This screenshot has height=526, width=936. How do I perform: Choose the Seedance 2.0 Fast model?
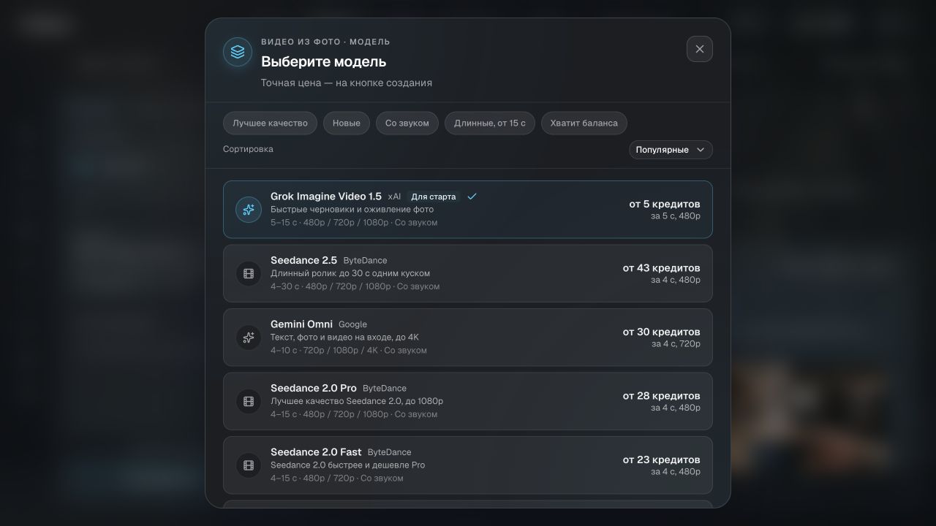(x=468, y=465)
